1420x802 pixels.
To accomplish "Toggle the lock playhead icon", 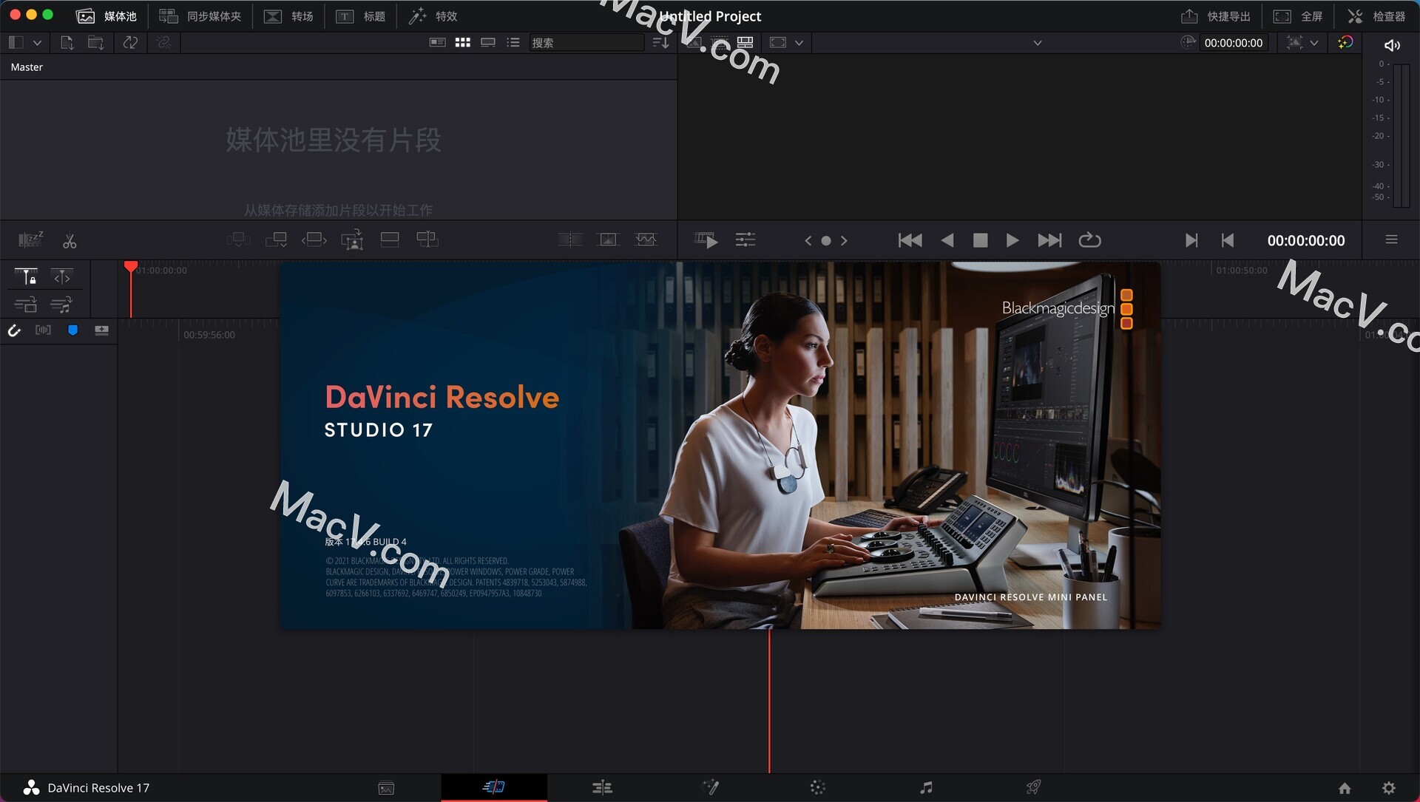I will (x=26, y=276).
